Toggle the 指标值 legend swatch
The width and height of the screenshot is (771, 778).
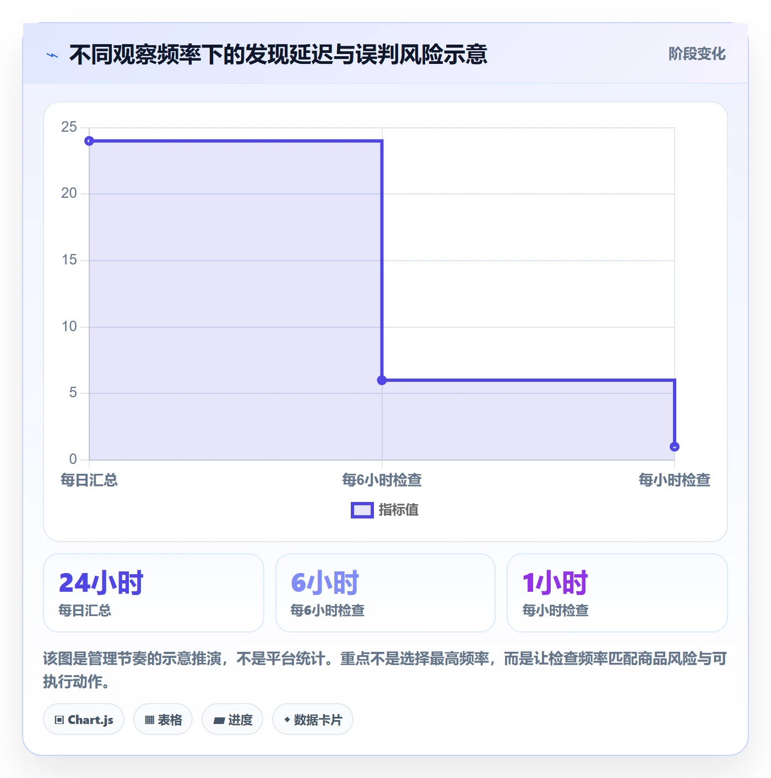point(362,510)
